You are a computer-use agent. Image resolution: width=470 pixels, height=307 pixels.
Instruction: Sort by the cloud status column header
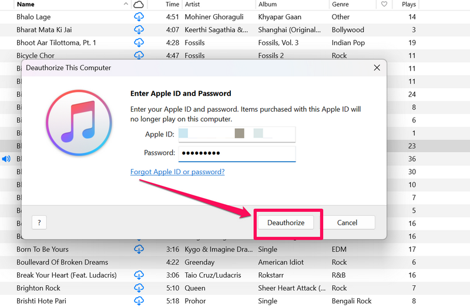coord(139,4)
